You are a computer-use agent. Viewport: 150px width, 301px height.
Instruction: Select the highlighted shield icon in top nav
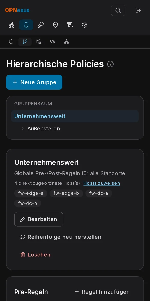[x=26, y=25]
